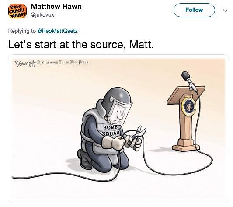
Task: Click the Chattanooga Times Free Press credit
Action: [x=62, y=62]
